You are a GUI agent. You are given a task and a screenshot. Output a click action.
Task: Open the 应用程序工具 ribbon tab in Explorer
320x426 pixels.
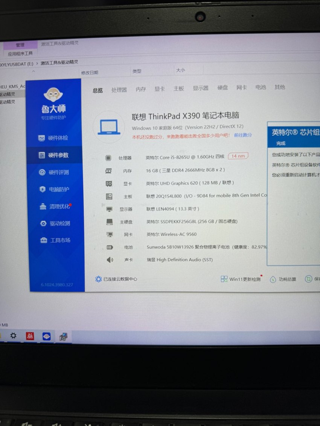coord(20,53)
